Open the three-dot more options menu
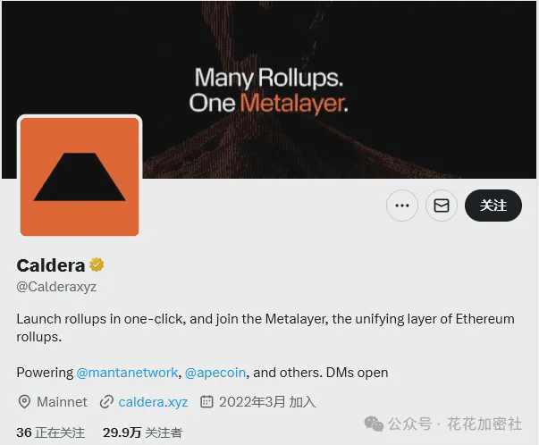Viewport: 539px width, 445px height. click(x=402, y=206)
